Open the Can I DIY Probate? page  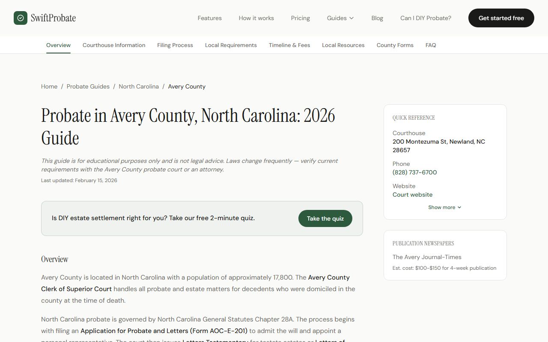[426, 18]
